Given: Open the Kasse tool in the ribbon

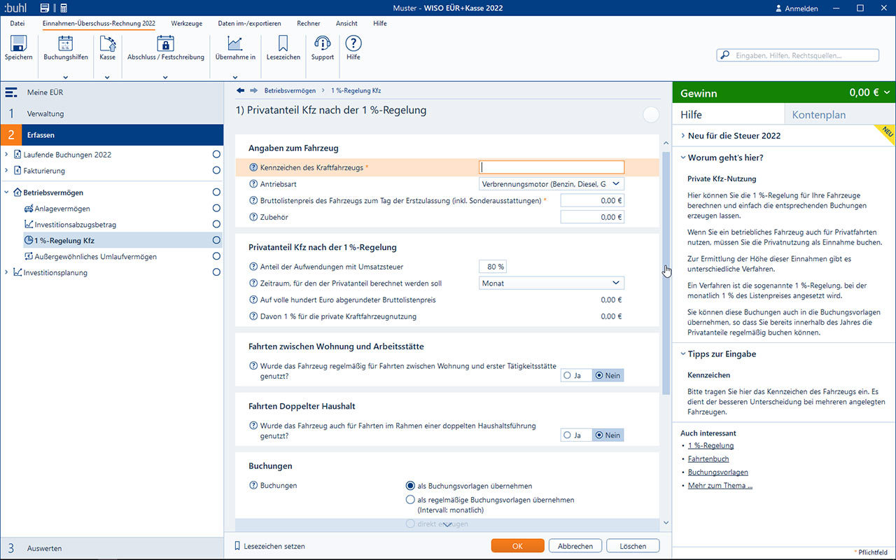Looking at the screenshot, I should 107,43.
